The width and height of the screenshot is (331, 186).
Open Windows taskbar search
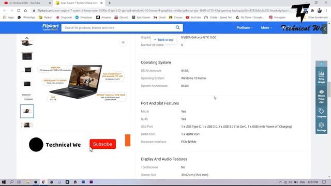pos(11,182)
